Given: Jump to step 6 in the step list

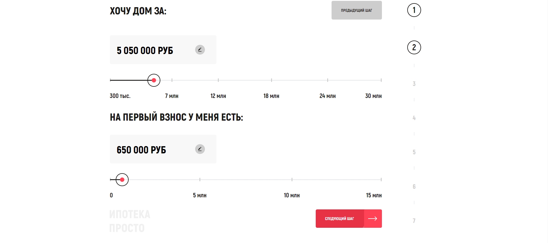Looking at the screenshot, I should 414,186.
